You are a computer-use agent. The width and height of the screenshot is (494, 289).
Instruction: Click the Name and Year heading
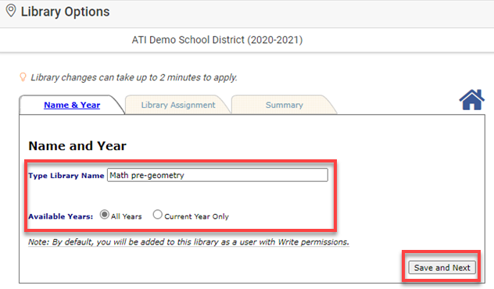pos(77,146)
